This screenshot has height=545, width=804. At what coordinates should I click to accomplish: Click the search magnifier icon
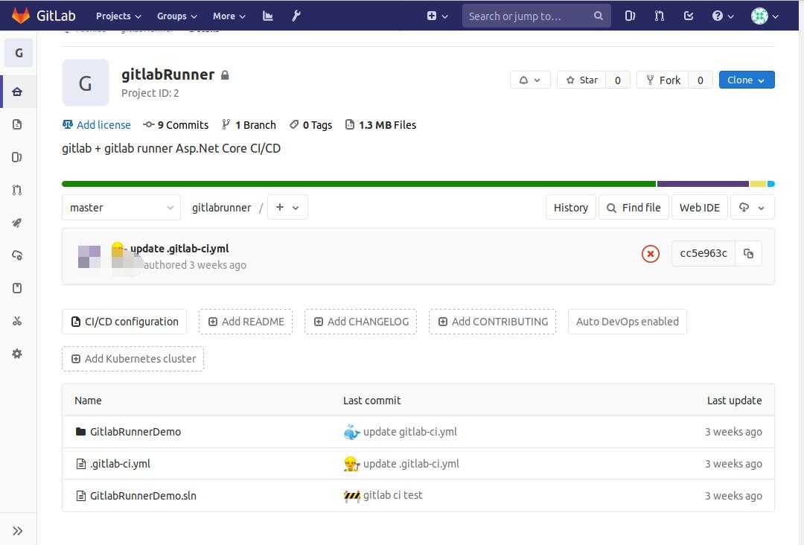599,16
